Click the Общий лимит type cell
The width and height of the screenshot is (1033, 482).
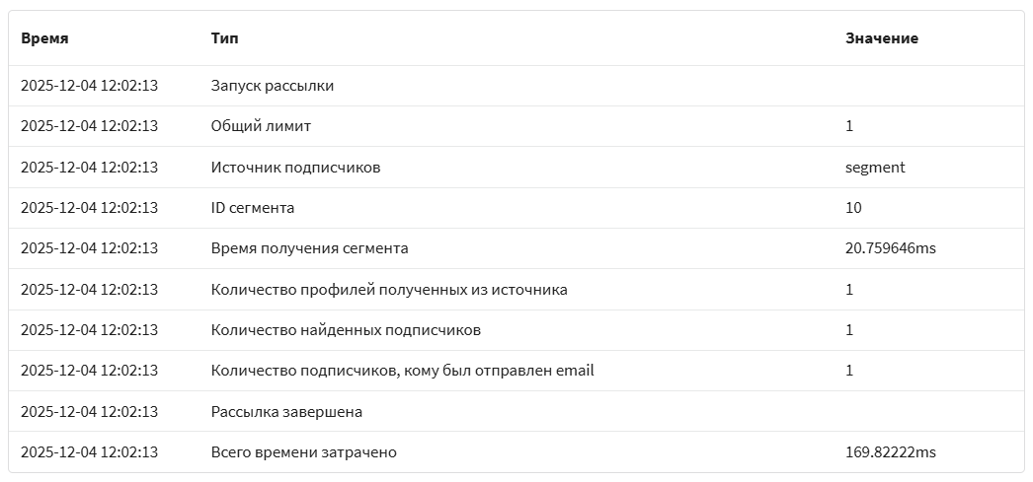coord(261,126)
